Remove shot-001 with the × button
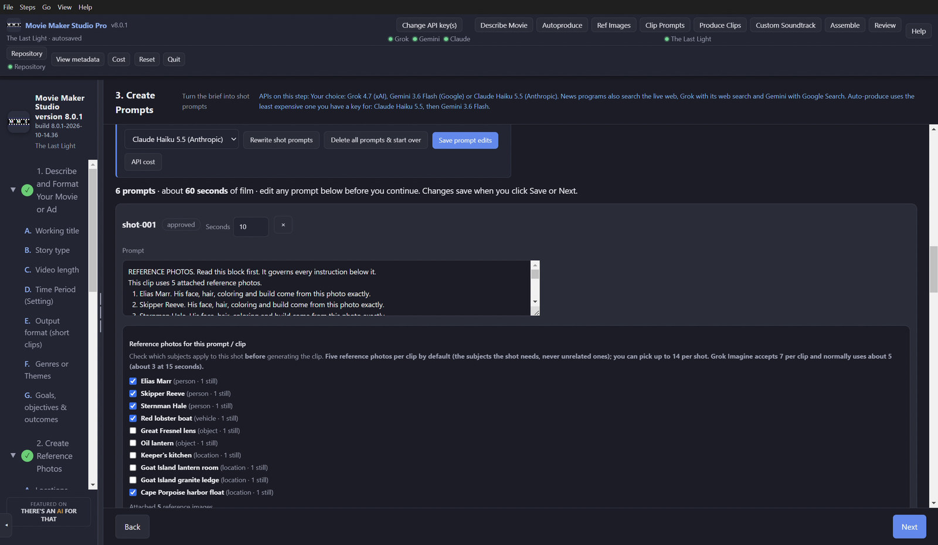Image resolution: width=938 pixels, height=545 pixels. pos(283,225)
